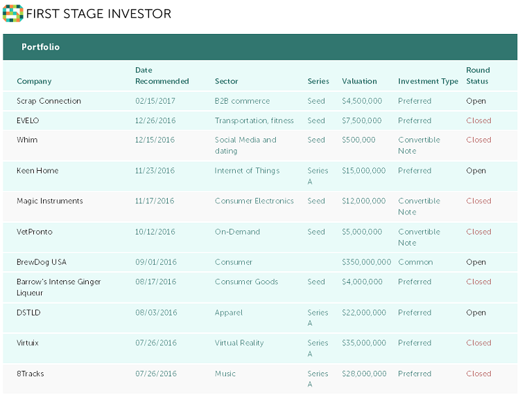Open the EVELO company entry
Image resolution: width=520 pixels, height=395 pixels.
tap(28, 120)
